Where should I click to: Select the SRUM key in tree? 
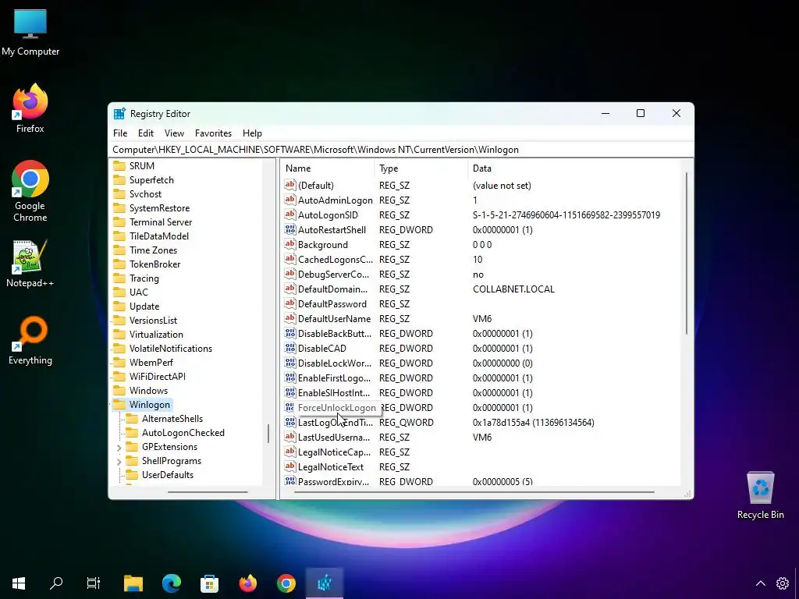coord(142,166)
